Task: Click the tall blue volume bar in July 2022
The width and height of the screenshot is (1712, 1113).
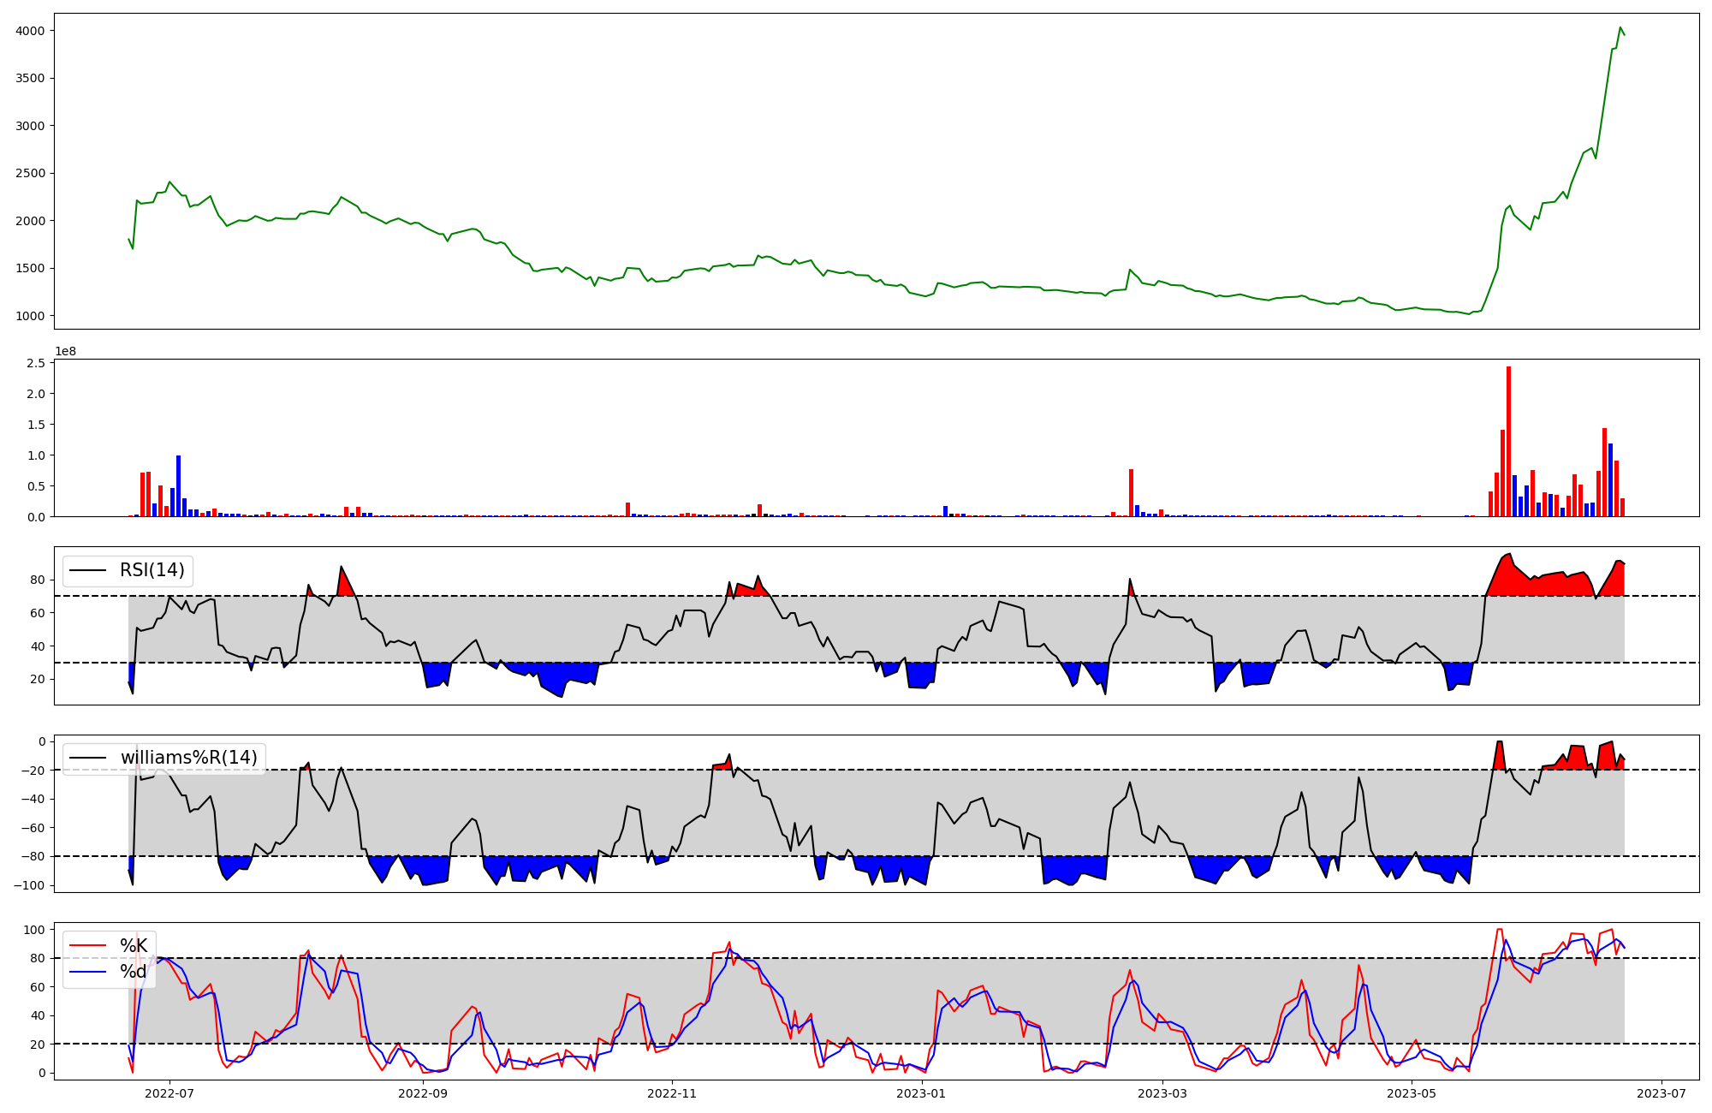Action: coord(178,486)
